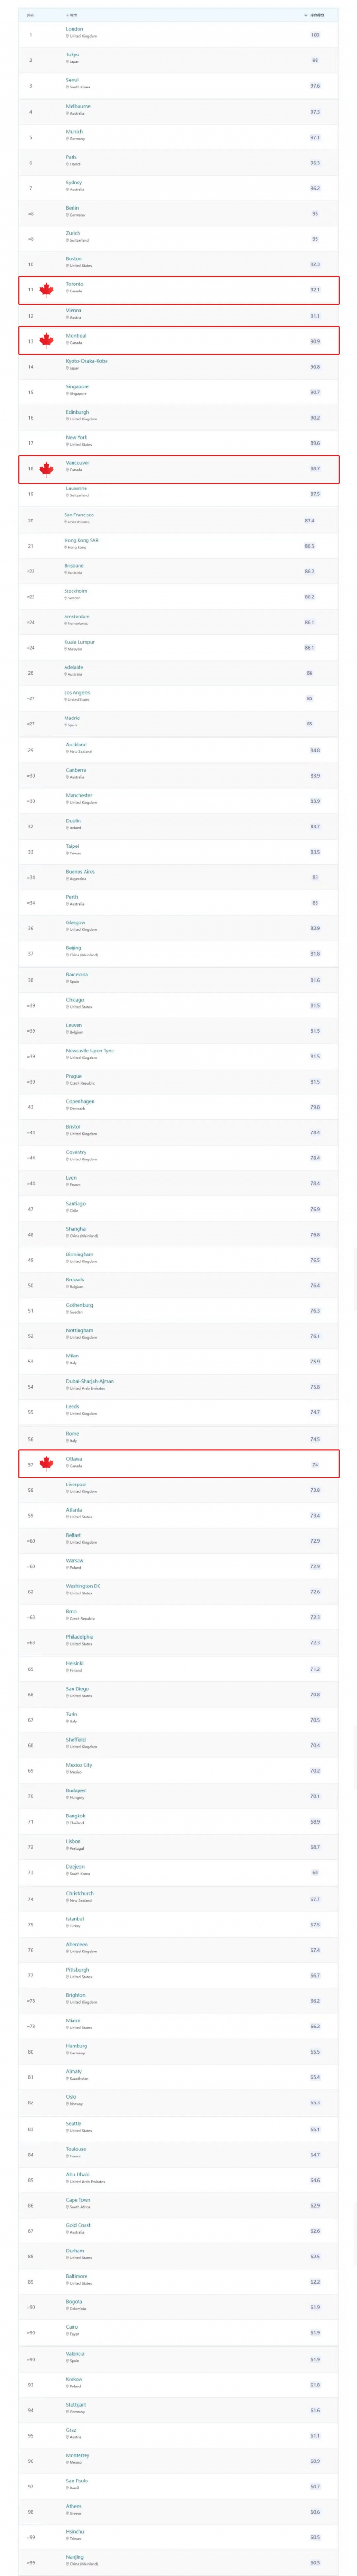Open the London city link

click(75, 29)
